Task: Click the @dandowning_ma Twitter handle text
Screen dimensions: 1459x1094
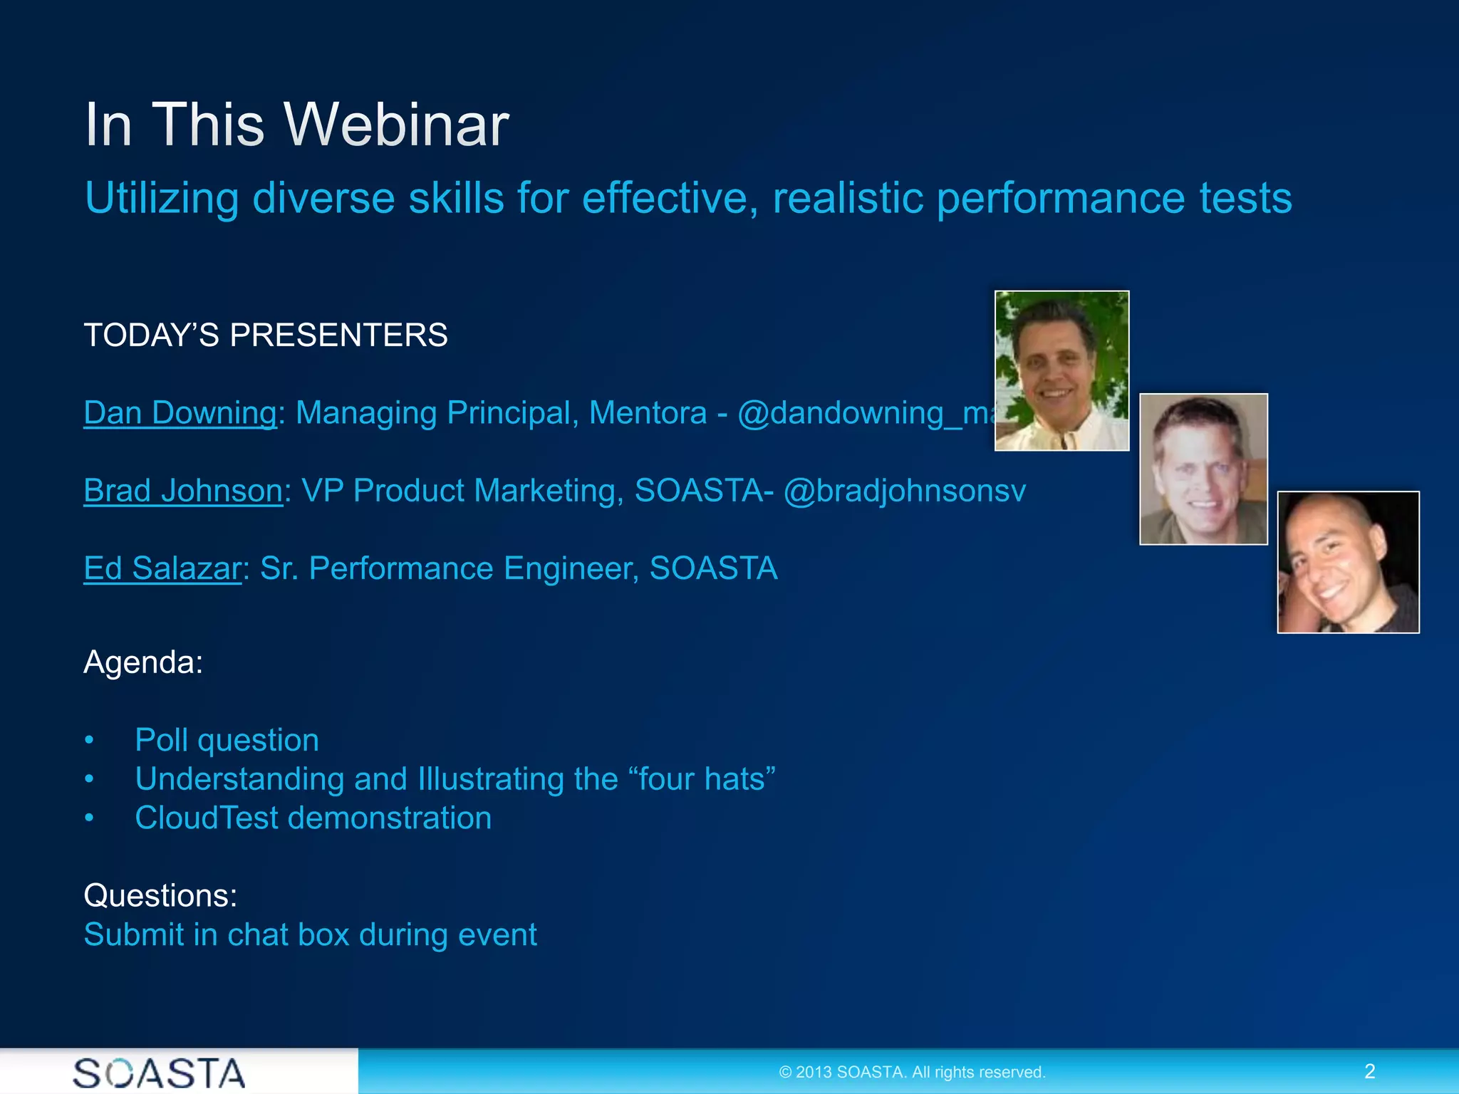Action: (x=866, y=413)
